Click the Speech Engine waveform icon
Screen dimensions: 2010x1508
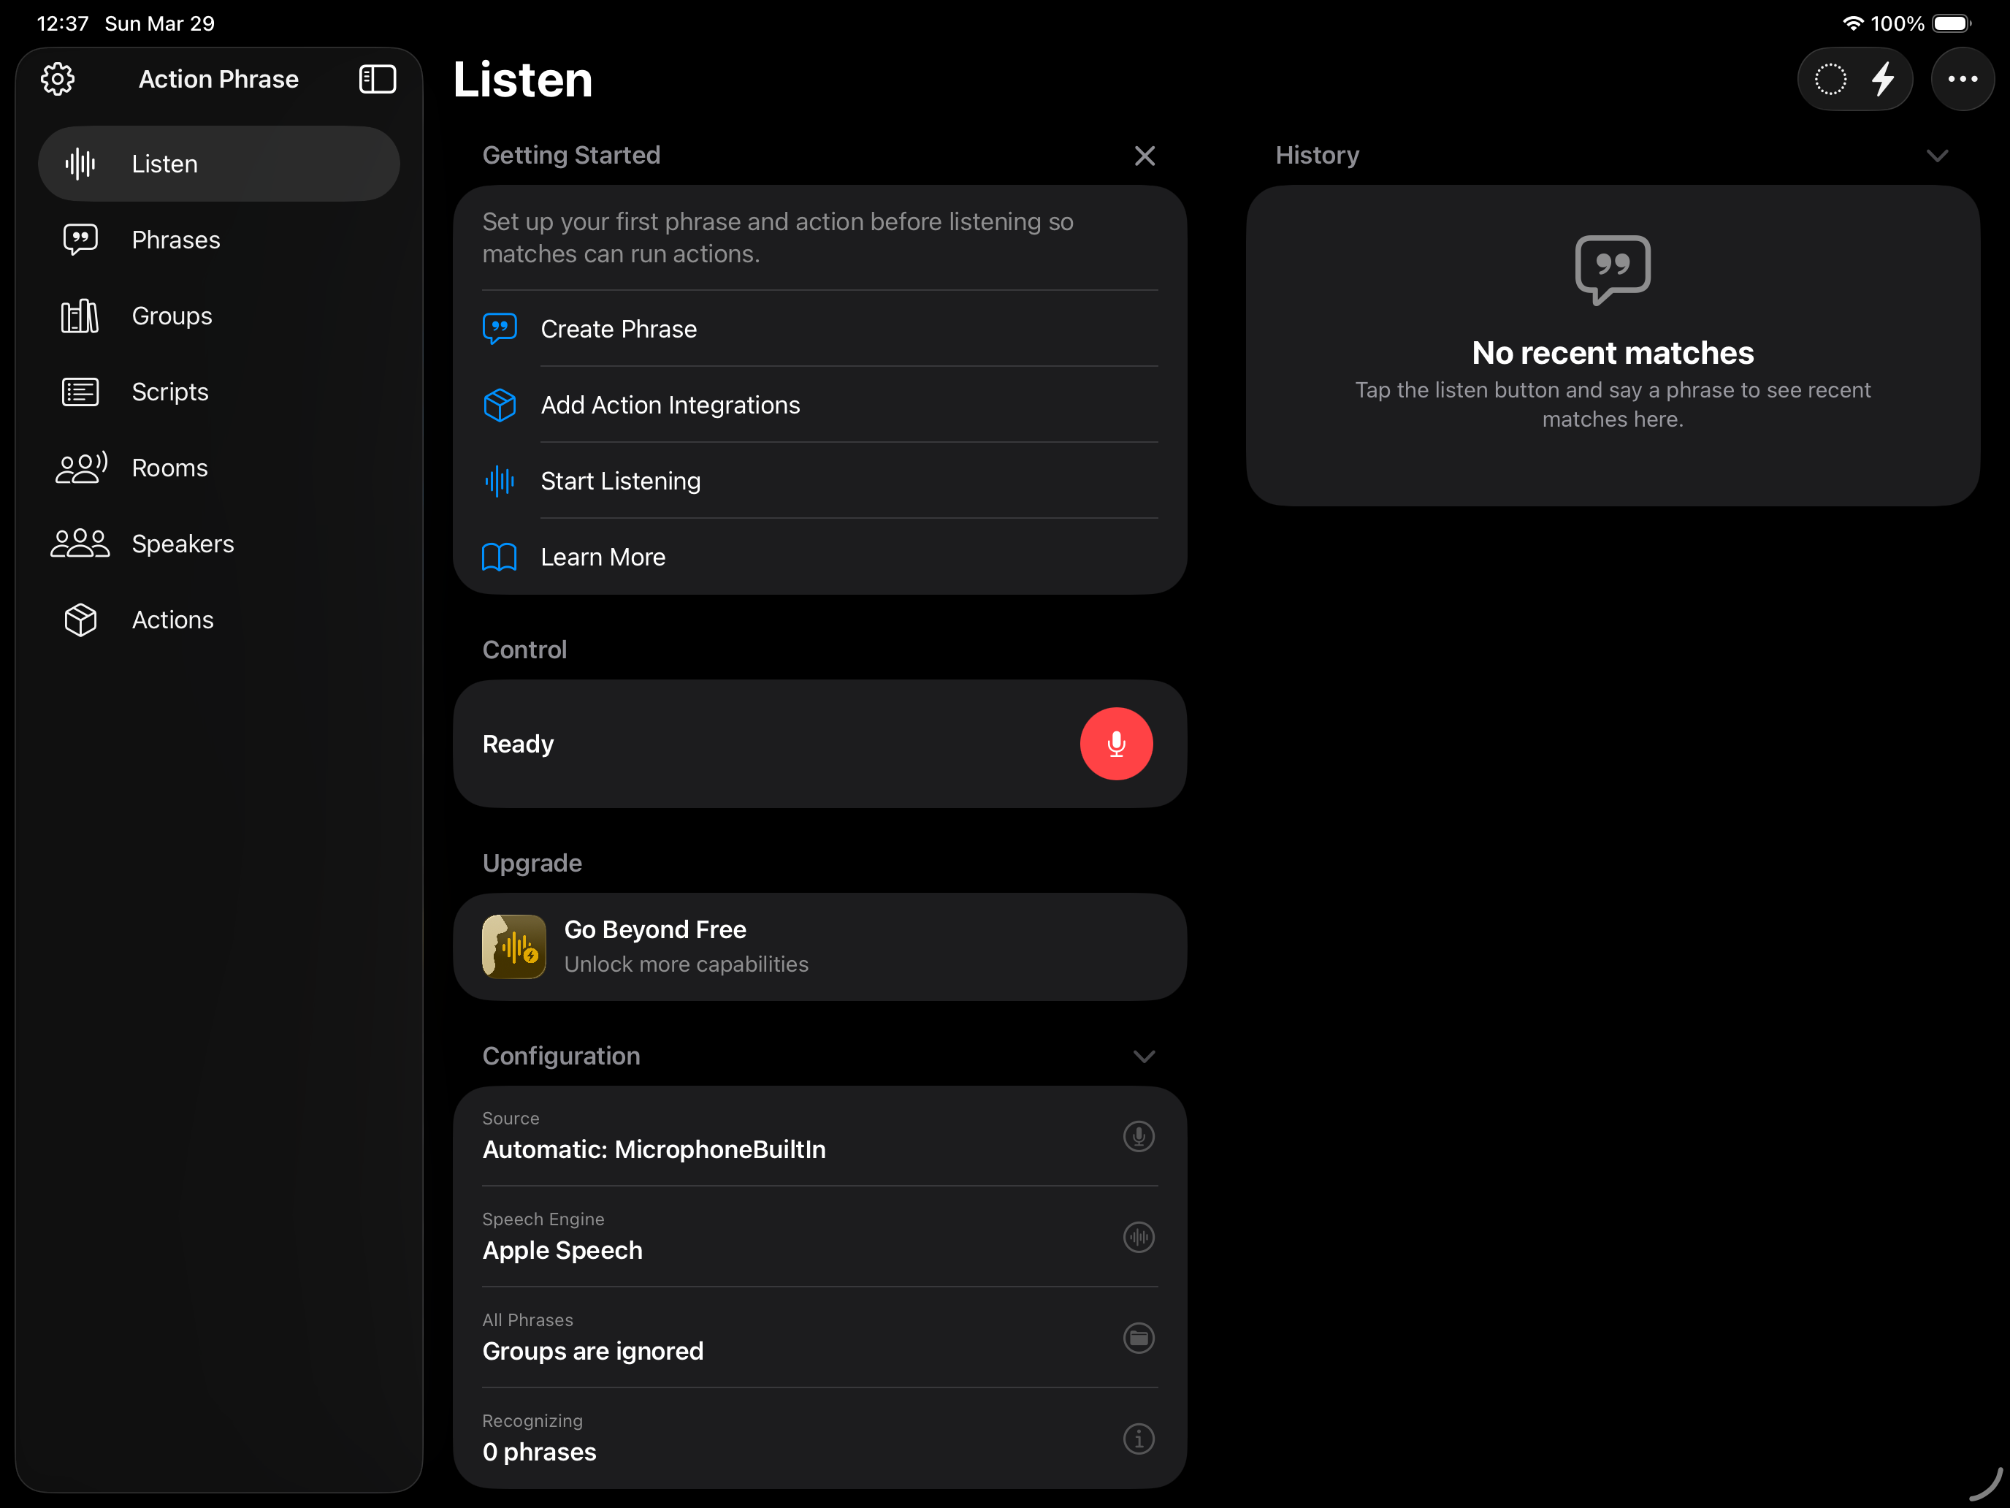[1138, 1237]
